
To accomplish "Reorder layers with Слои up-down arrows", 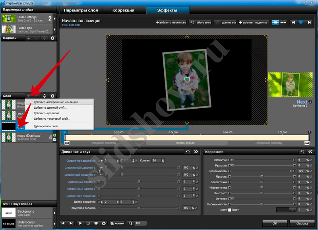I will click(45, 96).
